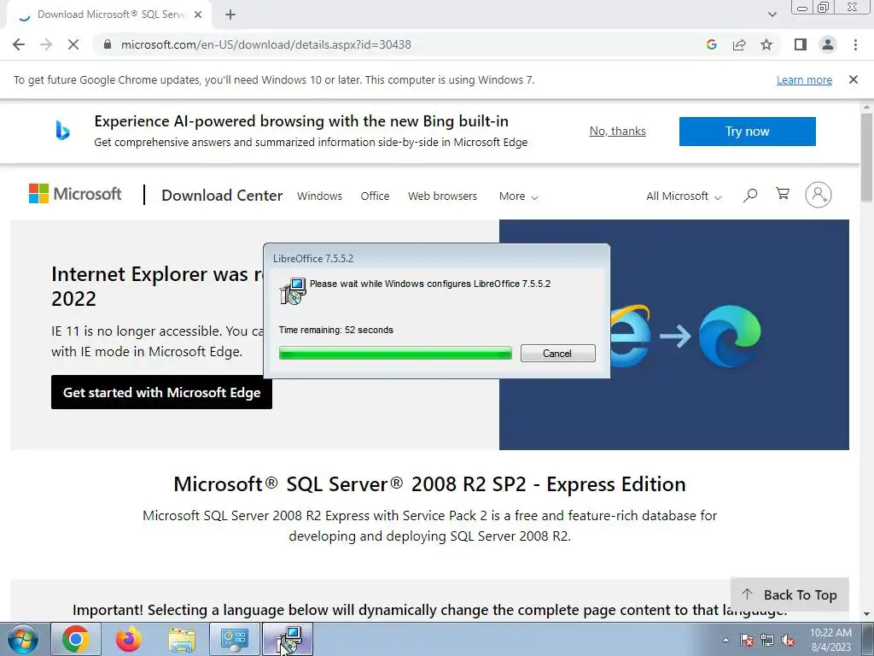Click the green installation progress bar
Screen dimensions: 874x656
pyautogui.click(x=395, y=353)
